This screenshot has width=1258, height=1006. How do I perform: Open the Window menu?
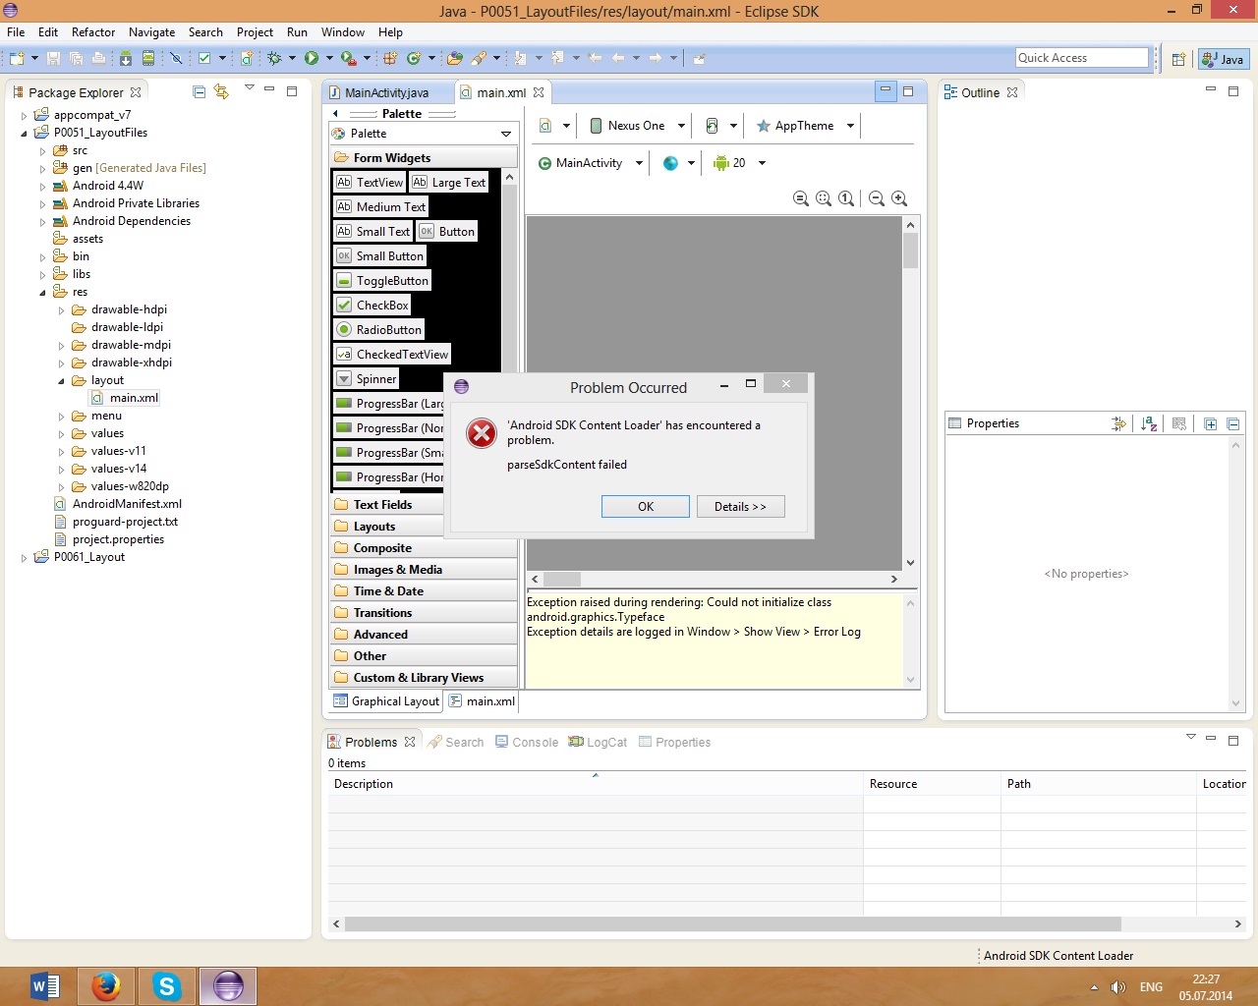(342, 32)
